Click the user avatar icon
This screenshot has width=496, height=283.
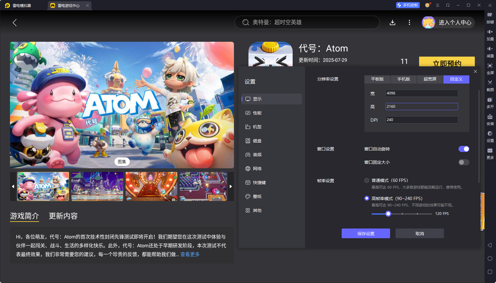click(x=429, y=22)
